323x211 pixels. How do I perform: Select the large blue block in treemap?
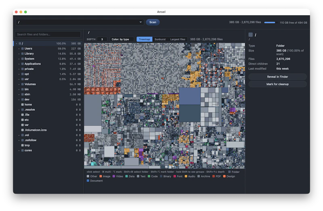189,96
